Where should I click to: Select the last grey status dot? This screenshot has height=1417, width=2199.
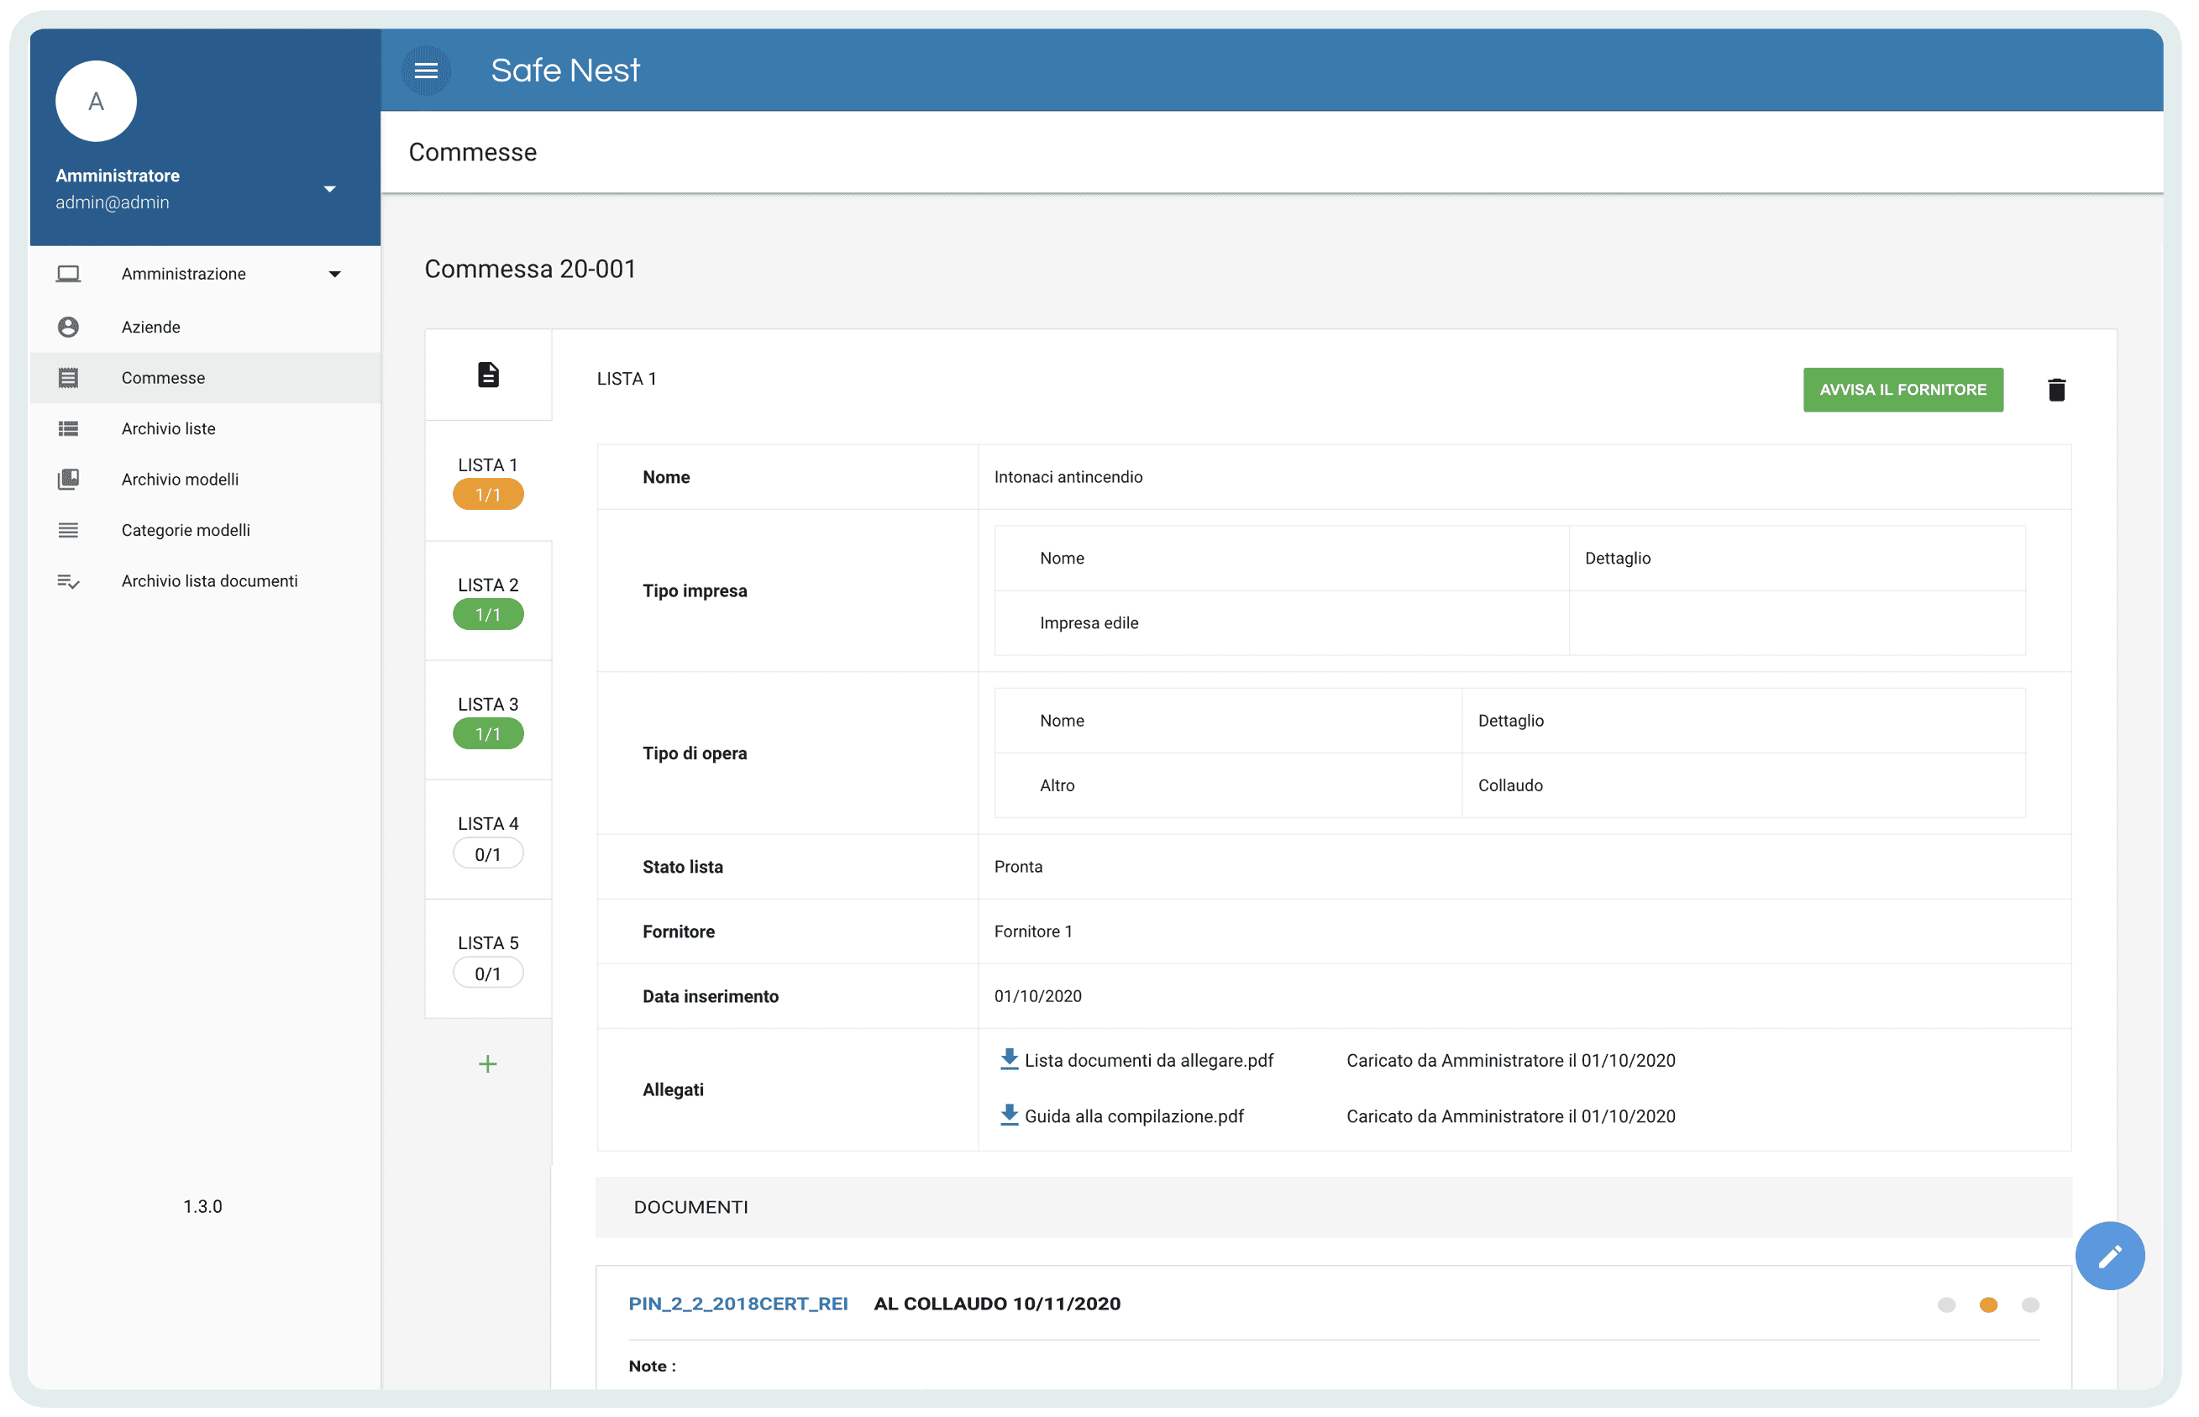tap(2032, 1305)
